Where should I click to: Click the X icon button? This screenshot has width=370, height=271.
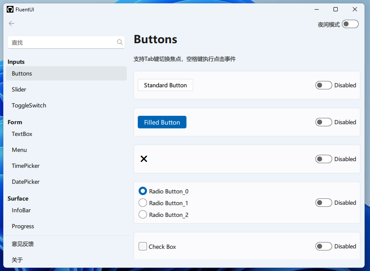(x=144, y=159)
